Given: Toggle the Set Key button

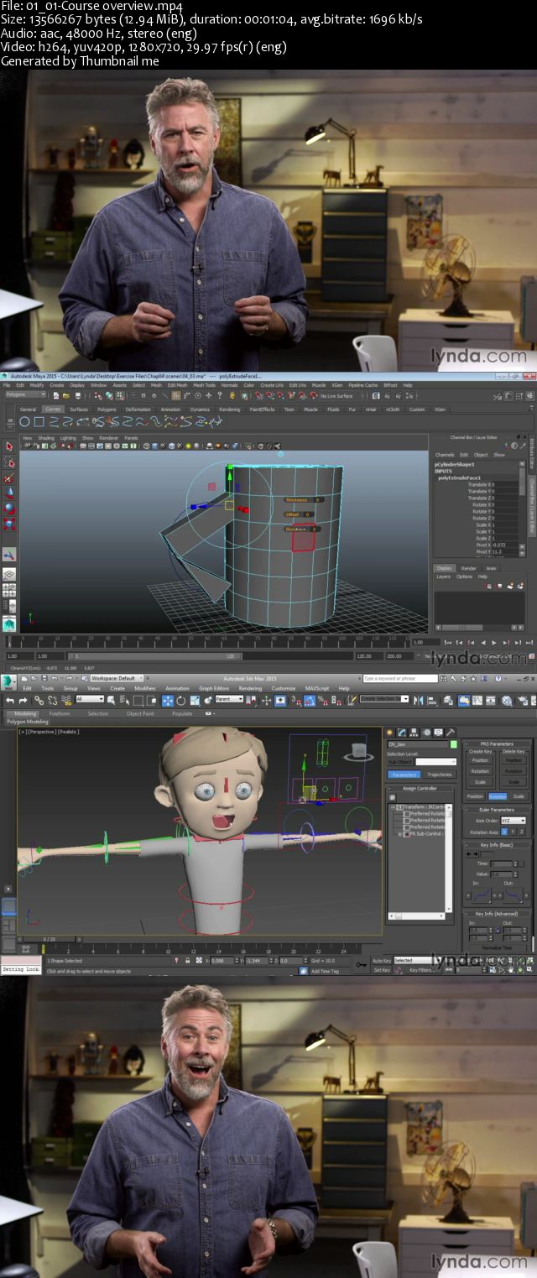Looking at the screenshot, I should coord(382,970).
